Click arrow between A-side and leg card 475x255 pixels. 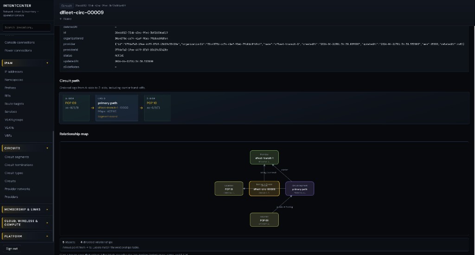[92, 108]
